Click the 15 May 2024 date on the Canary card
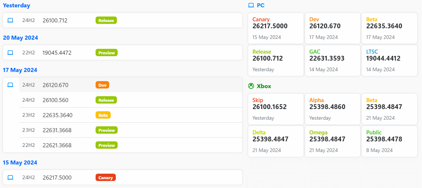422x188 pixels. click(267, 37)
